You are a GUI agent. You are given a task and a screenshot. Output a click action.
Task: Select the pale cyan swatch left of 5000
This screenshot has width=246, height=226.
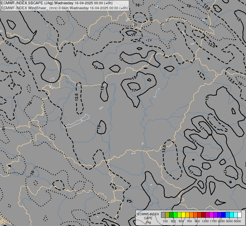(236, 215)
